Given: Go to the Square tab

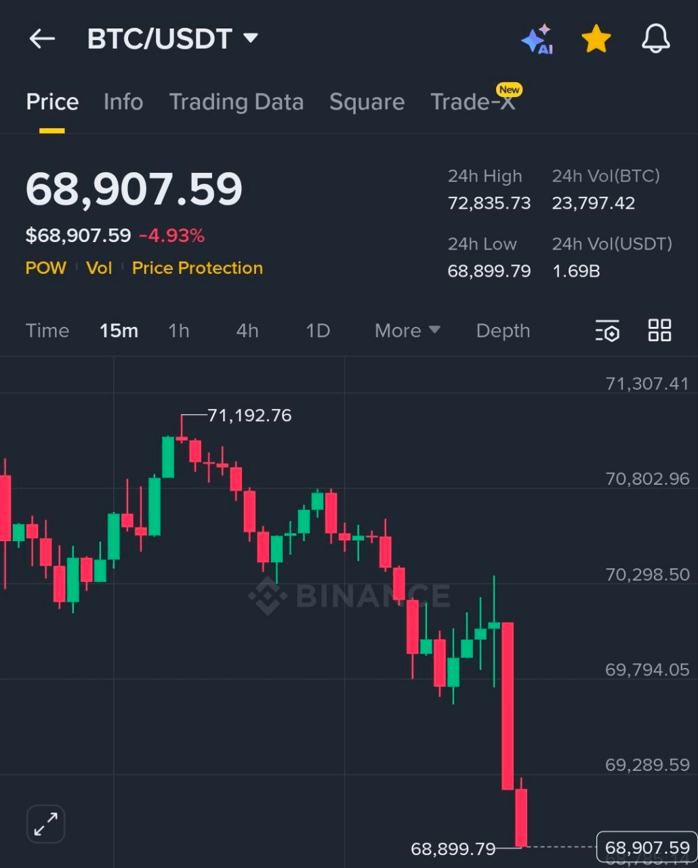Looking at the screenshot, I should click(x=367, y=102).
